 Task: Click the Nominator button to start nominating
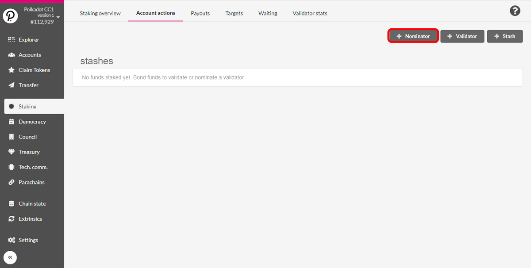(413, 36)
